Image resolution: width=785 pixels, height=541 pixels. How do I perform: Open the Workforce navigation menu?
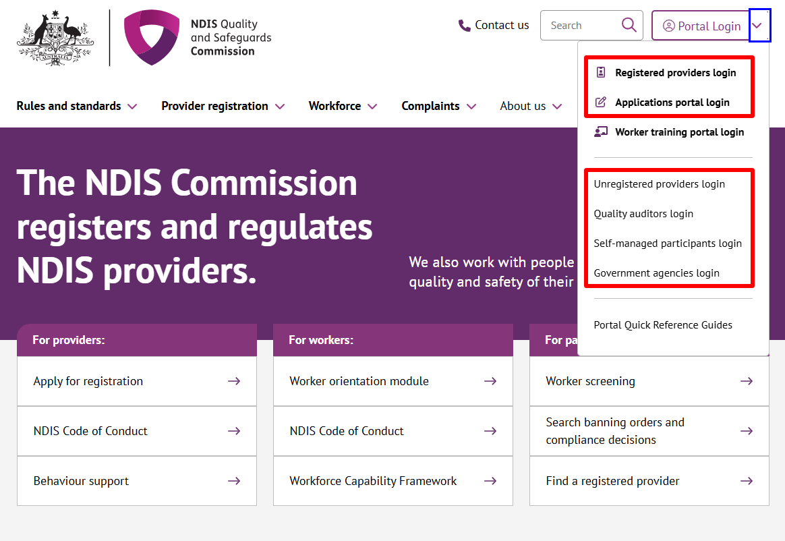[343, 106]
